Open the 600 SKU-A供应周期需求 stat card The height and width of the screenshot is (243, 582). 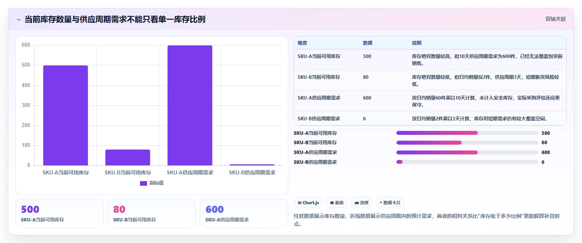(x=244, y=213)
